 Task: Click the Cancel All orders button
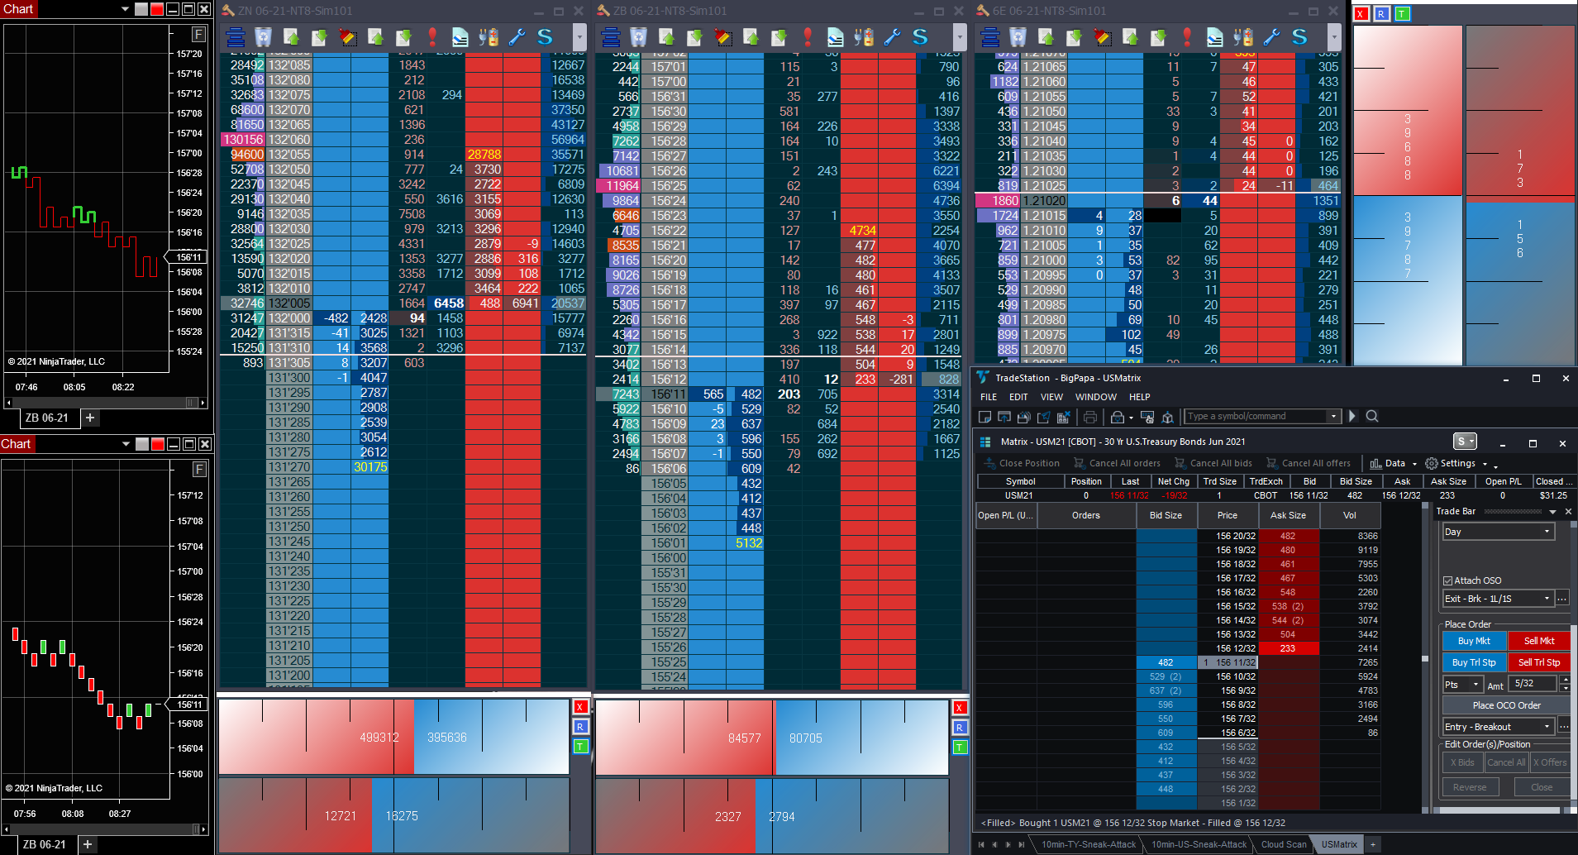click(1117, 463)
